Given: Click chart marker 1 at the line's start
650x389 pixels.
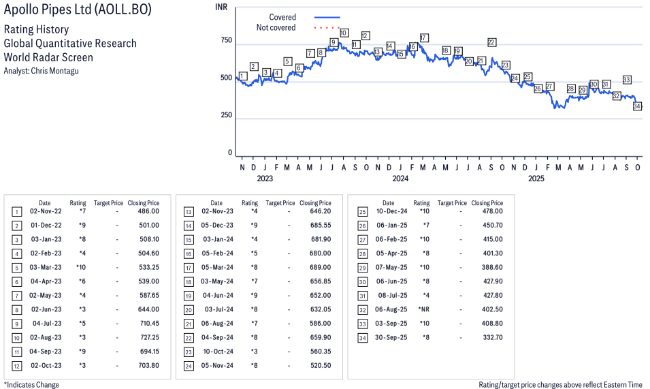Looking at the screenshot, I should [242, 76].
